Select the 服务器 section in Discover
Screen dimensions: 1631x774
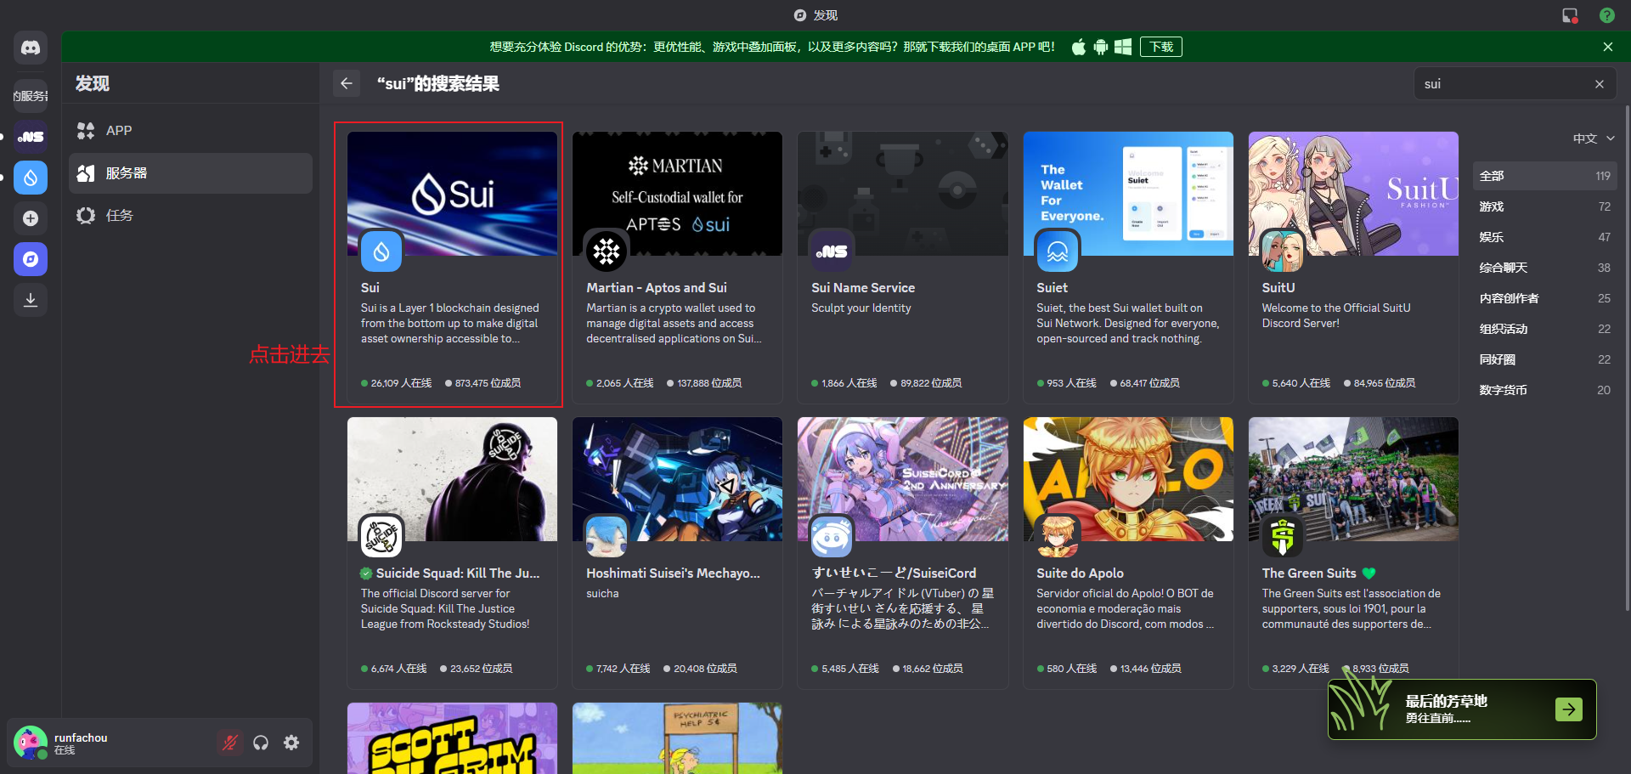190,173
